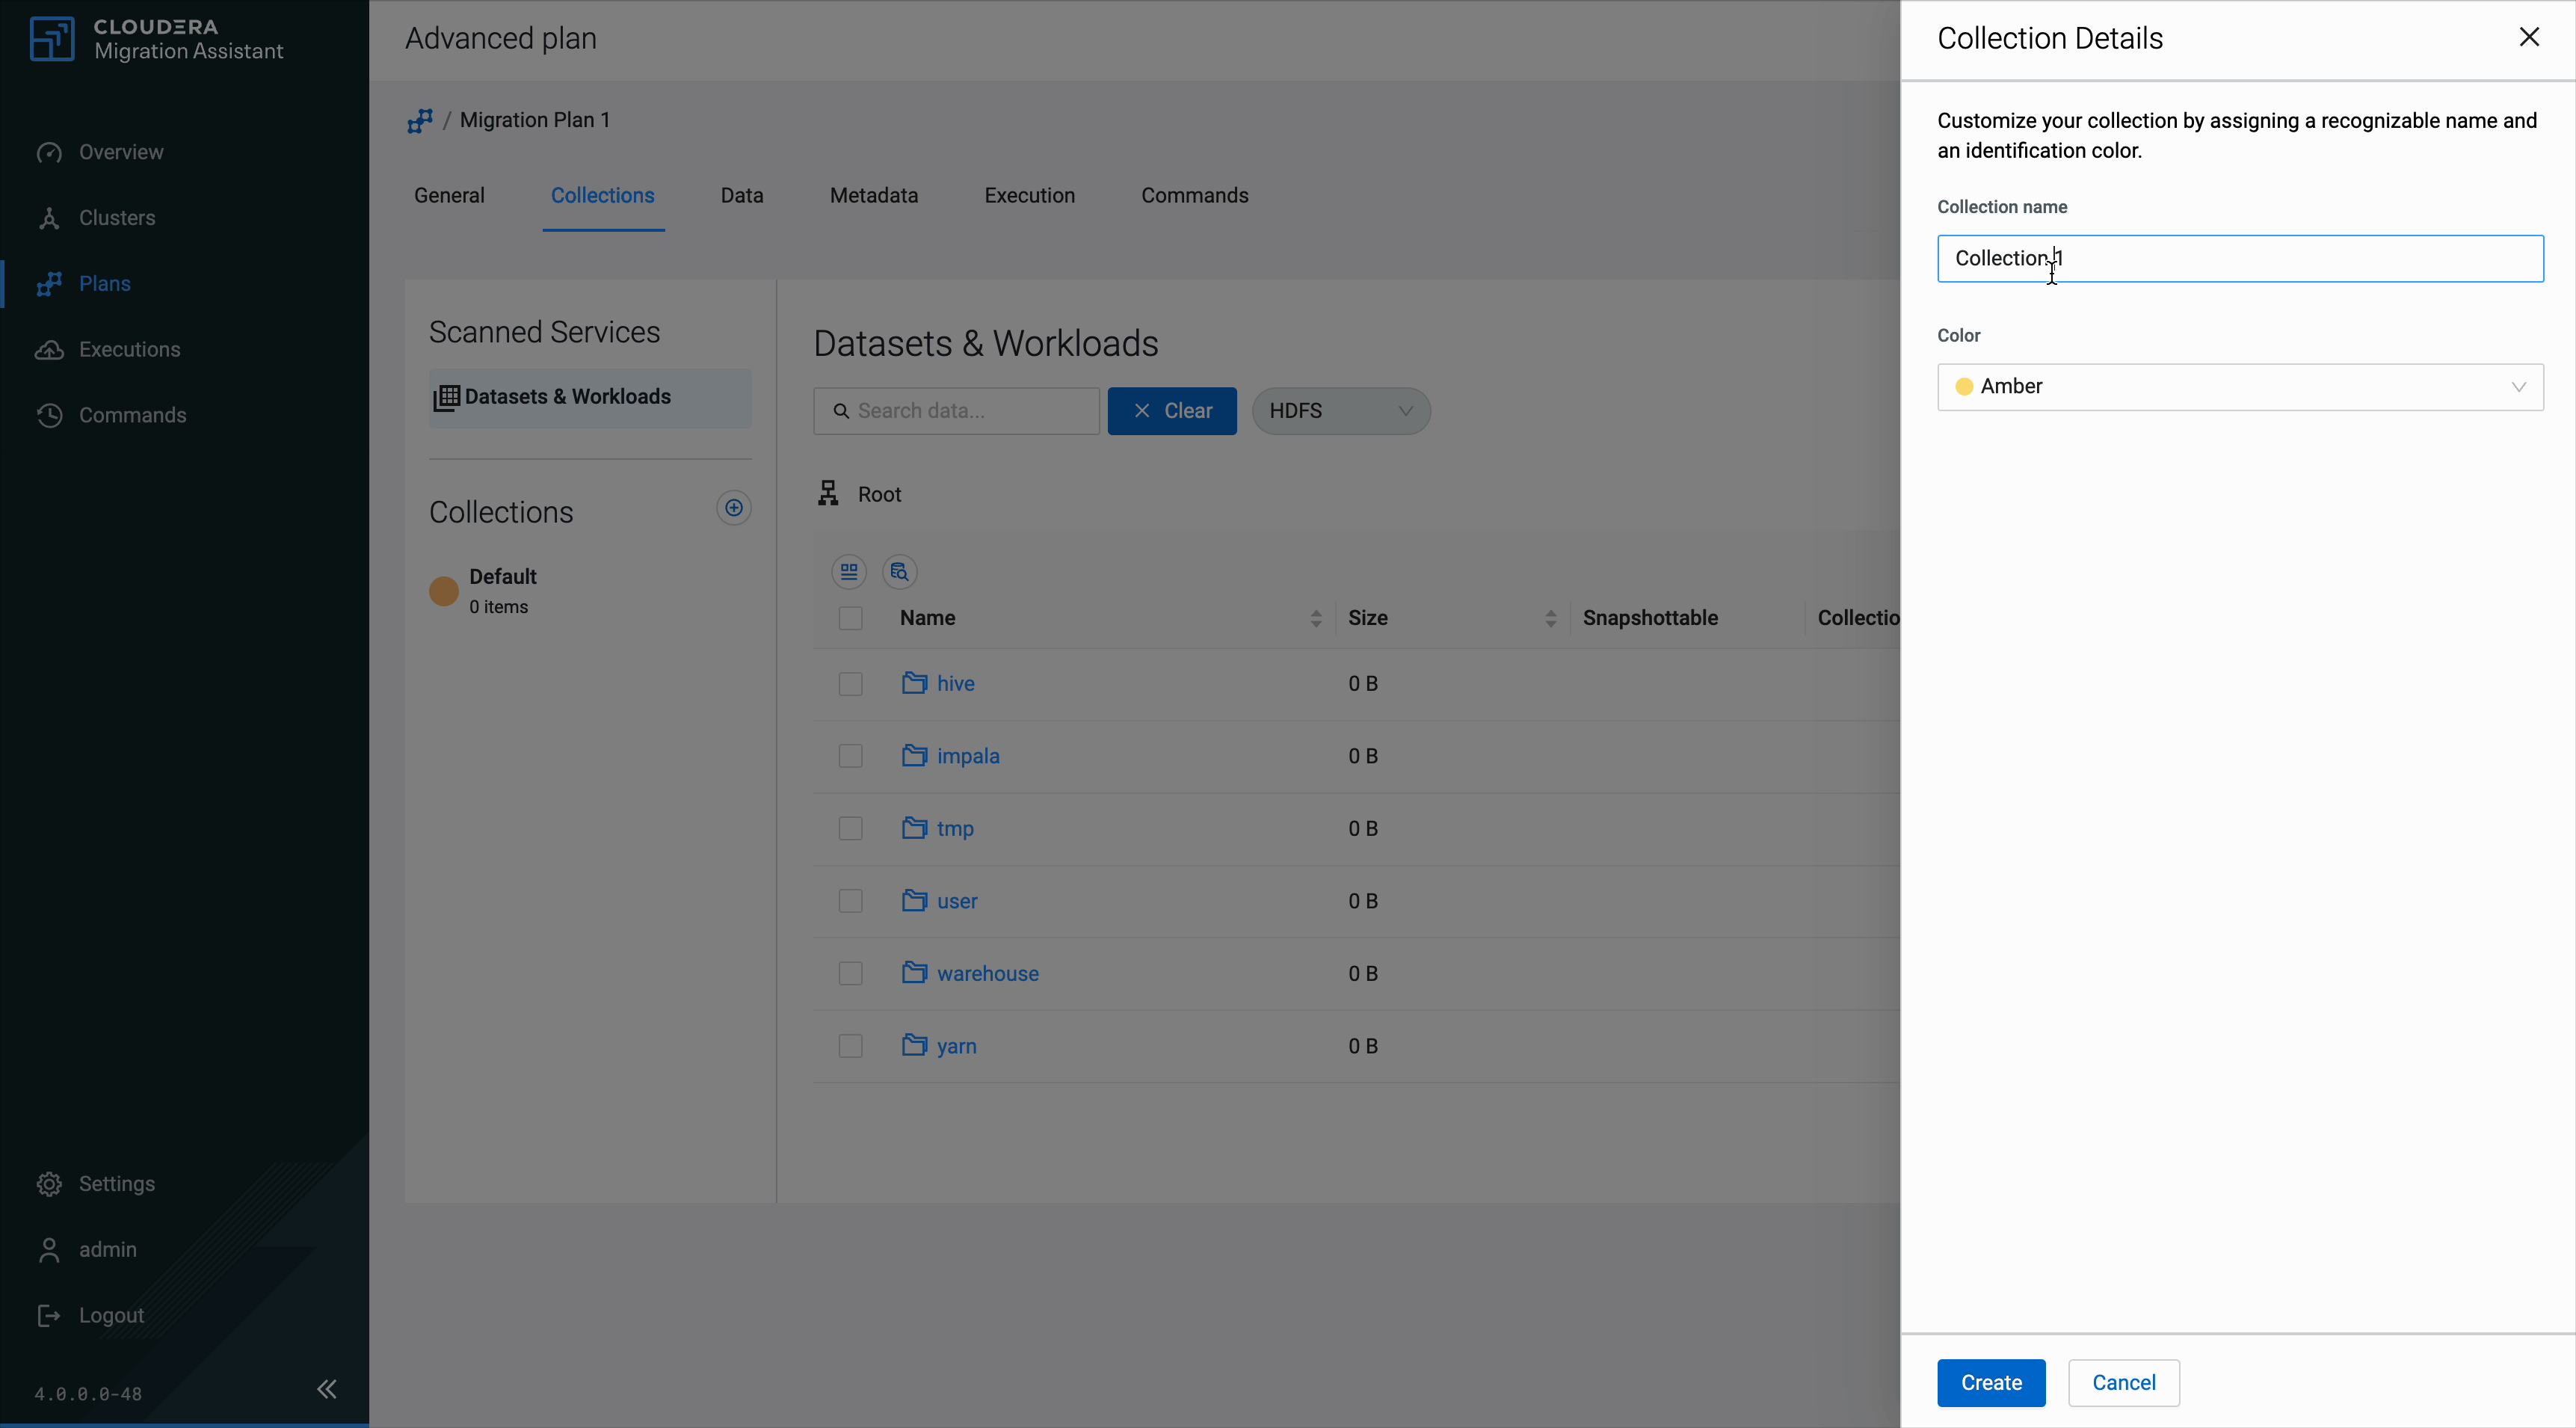Viewport: 2576px width, 1428px height.
Task: Click the Default collection color dot
Action: point(444,591)
